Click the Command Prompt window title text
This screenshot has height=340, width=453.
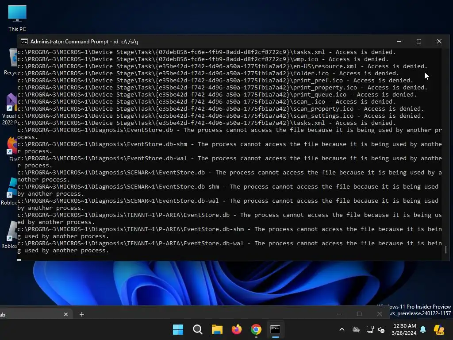84,42
